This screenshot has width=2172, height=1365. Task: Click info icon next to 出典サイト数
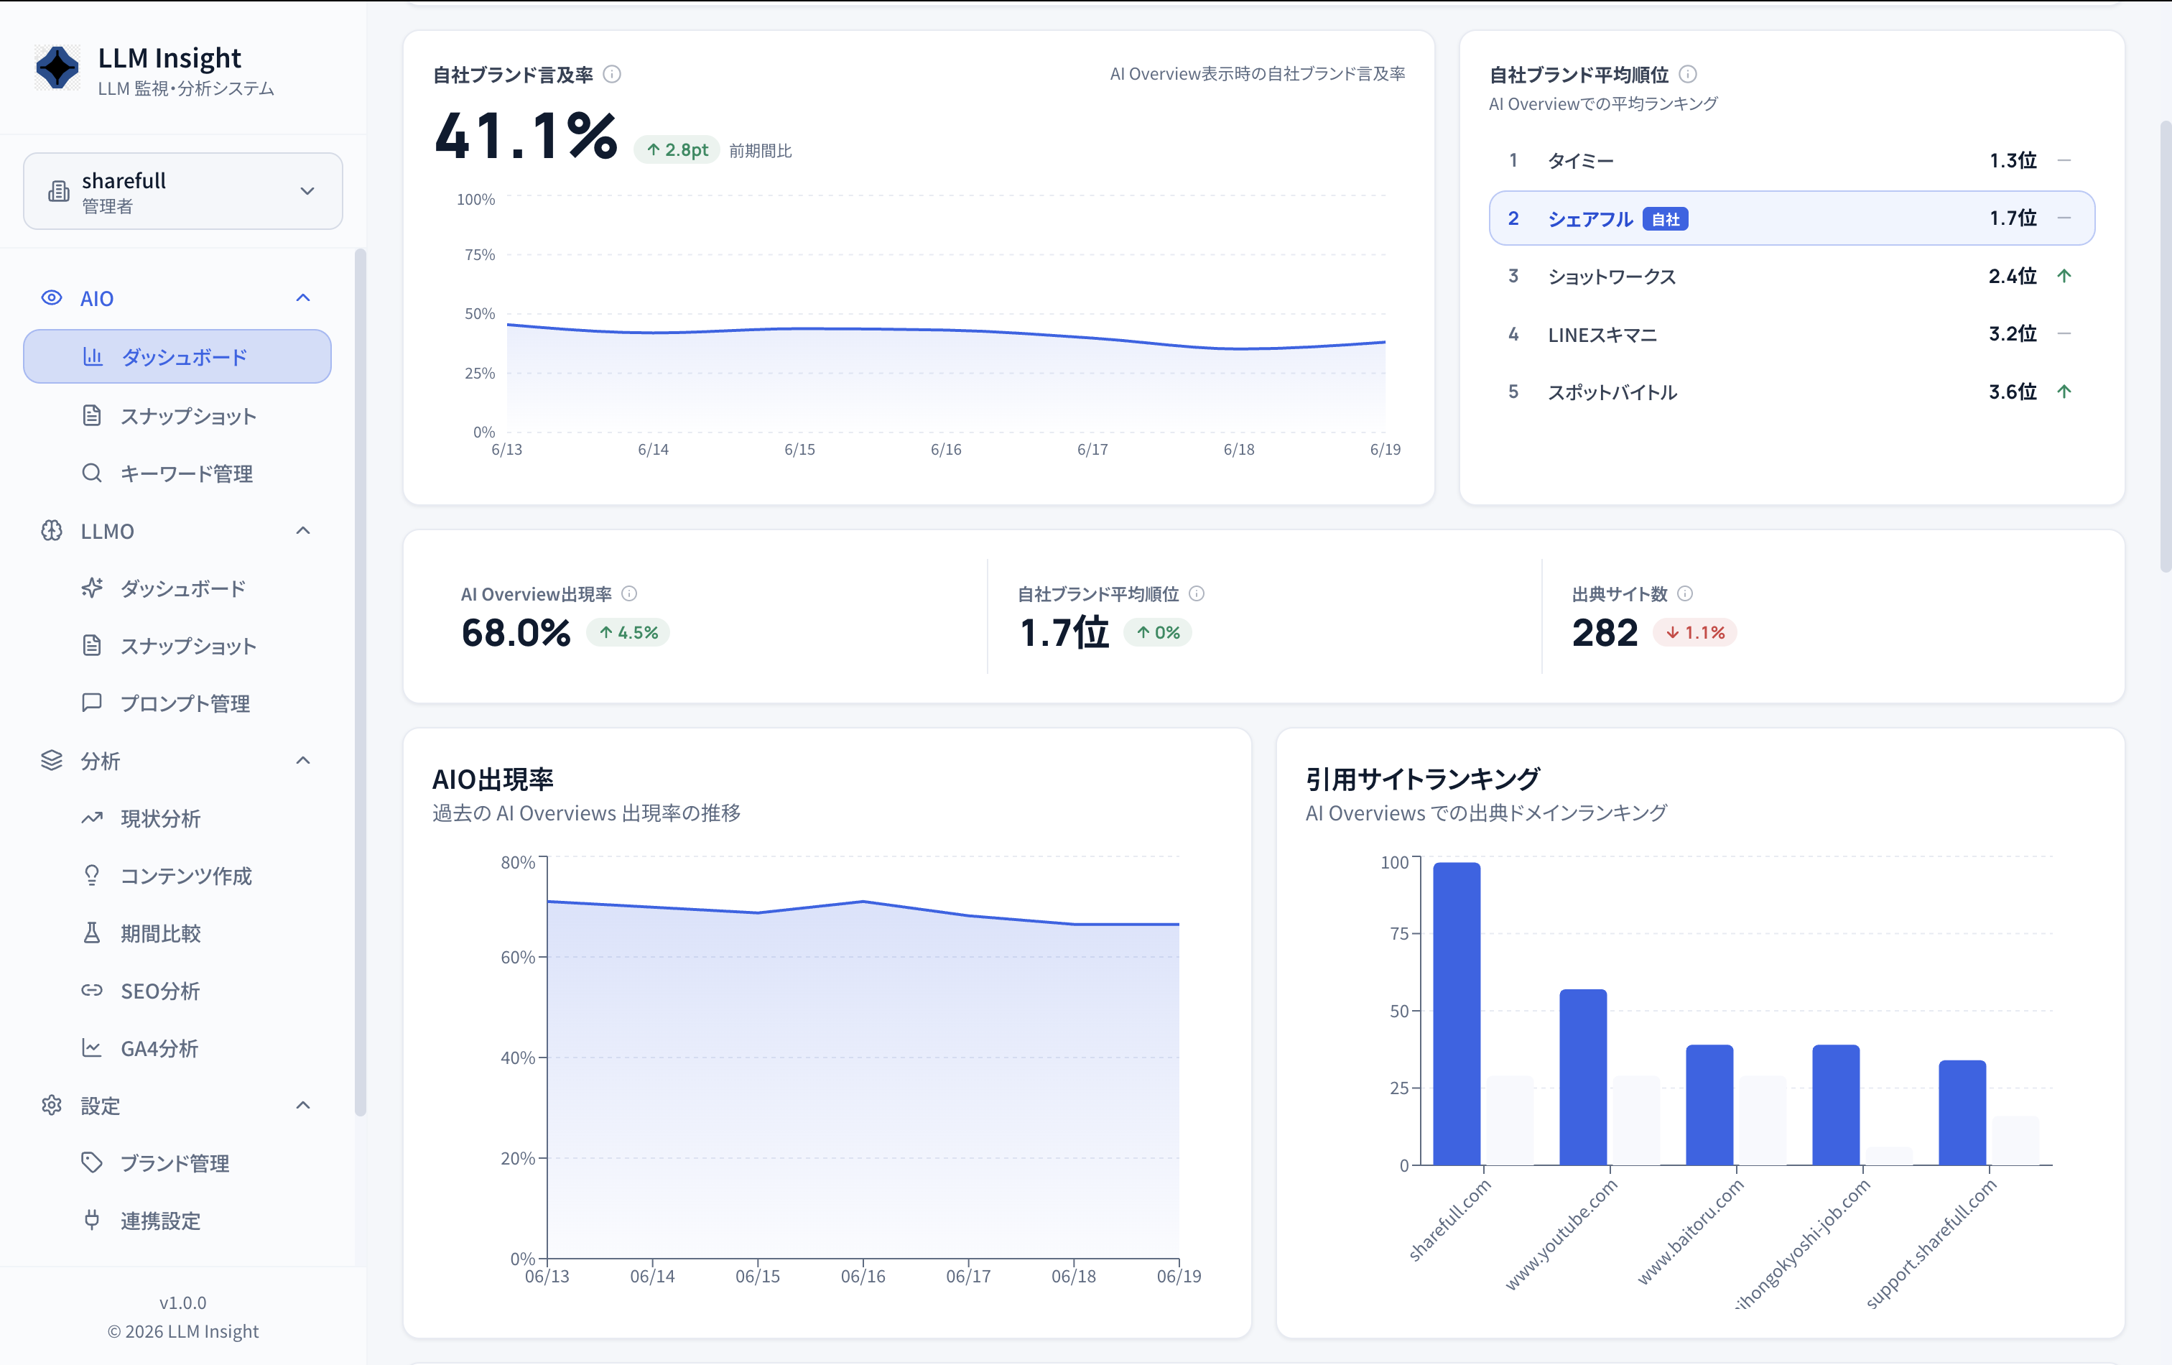(1685, 593)
